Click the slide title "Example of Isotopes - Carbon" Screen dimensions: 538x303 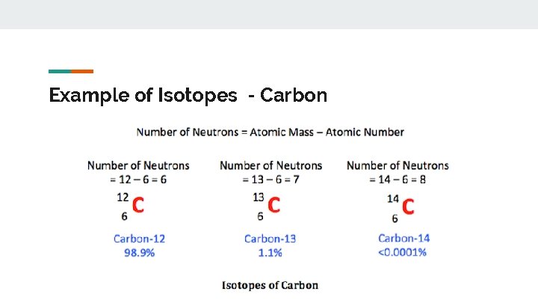(188, 96)
